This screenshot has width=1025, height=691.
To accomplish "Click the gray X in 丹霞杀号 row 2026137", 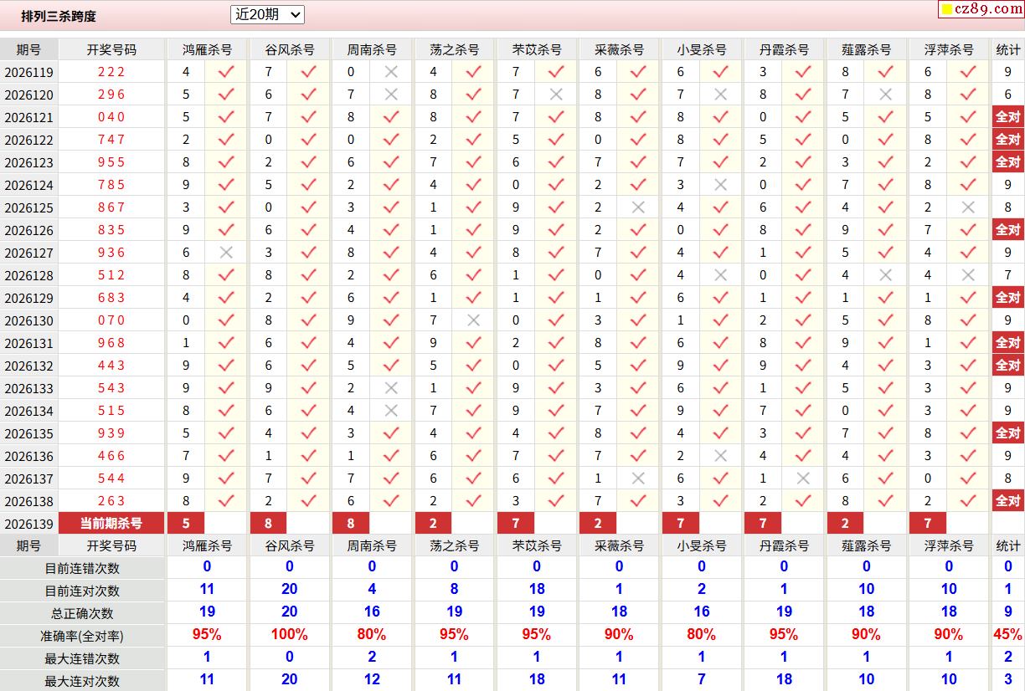I will point(803,479).
